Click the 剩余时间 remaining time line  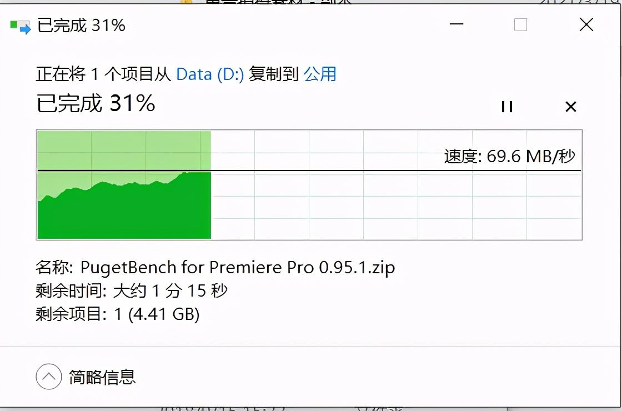click(132, 291)
